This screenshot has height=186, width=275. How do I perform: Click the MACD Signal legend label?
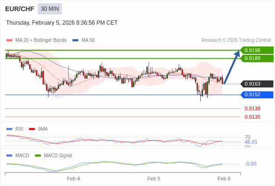point(58,156)
